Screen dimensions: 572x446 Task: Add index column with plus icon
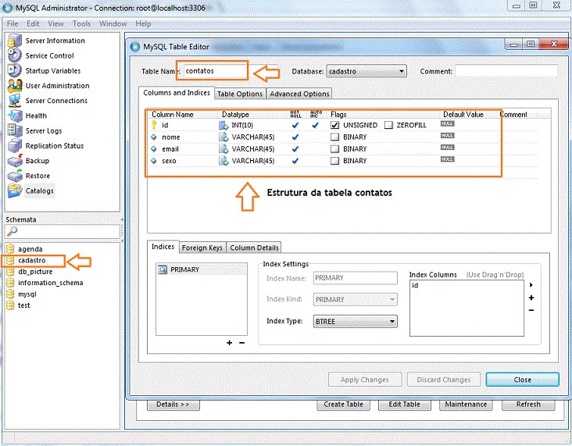click(531, 298)
